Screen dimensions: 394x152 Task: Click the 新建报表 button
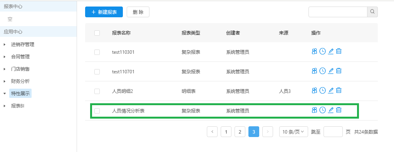click(x=104, y=12)
